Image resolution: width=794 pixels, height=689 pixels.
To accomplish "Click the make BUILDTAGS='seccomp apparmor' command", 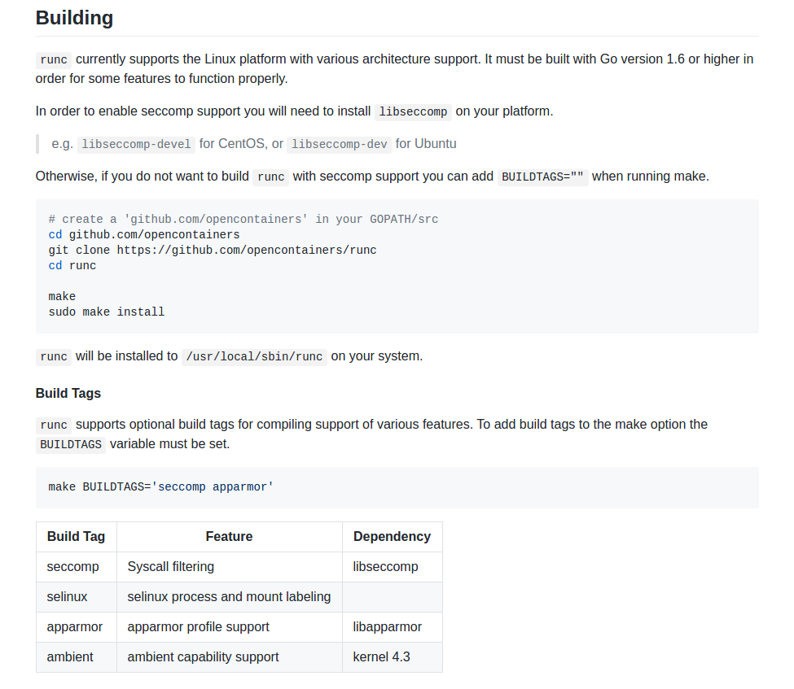I will [161, 486].
